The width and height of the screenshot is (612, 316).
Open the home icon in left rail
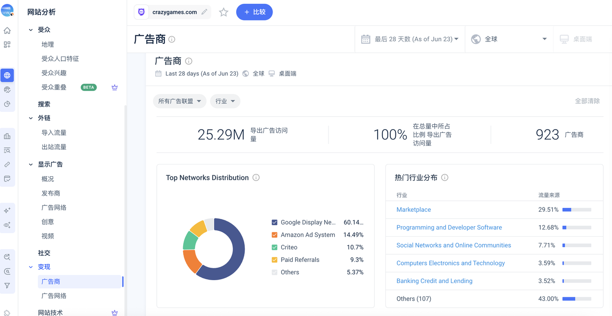coord(7,31)
